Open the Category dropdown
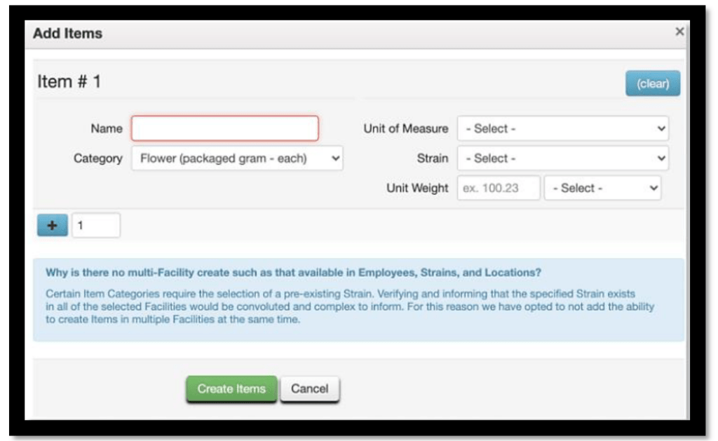This screenshot has height=441, width=718. [x=237, y=158]
